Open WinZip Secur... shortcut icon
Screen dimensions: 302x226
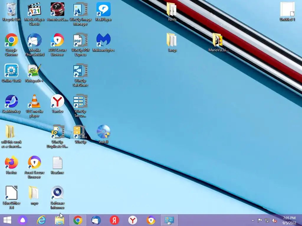[x=80, y=106]
